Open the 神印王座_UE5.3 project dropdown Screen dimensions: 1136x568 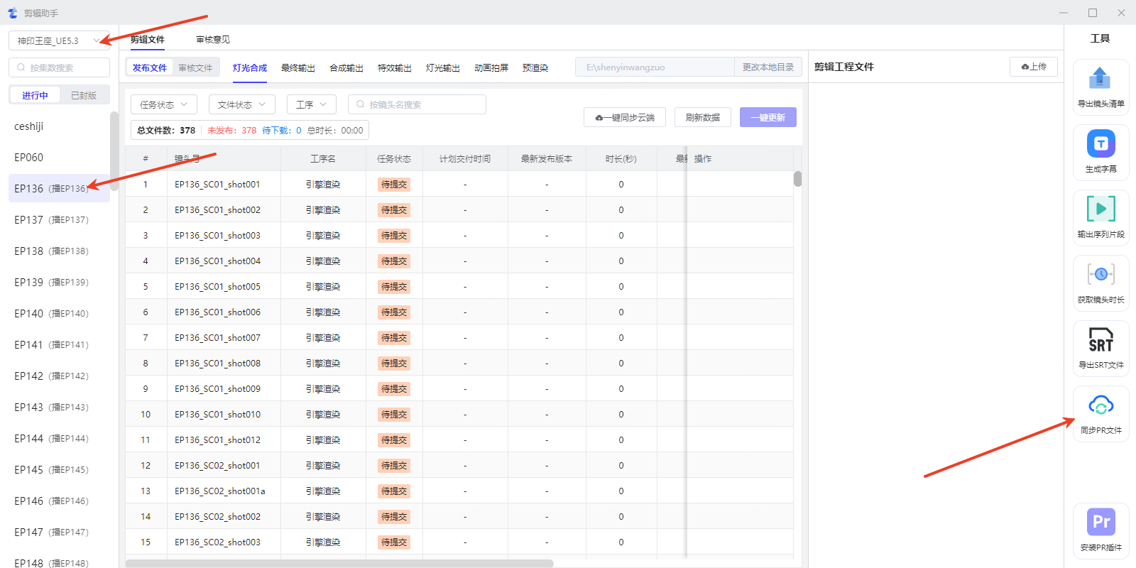tap(59, 40)
